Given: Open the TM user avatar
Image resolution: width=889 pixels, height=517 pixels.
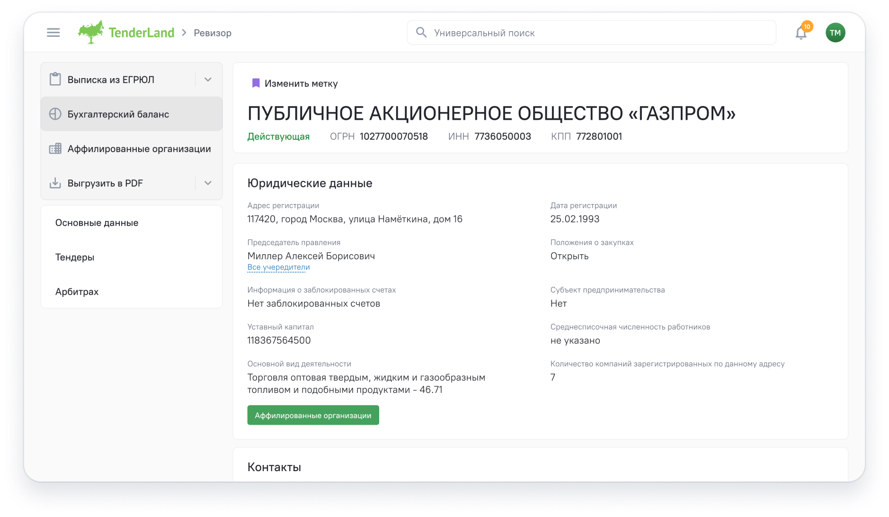Looking at the screenshot, I should 835,33.
